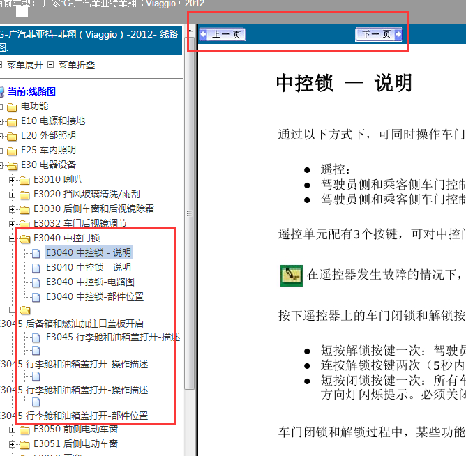This screenshot has width=466, height=456.
Task: Open highlighted E3040 中控锁 - 说明 page
Action: coord(89,252)
